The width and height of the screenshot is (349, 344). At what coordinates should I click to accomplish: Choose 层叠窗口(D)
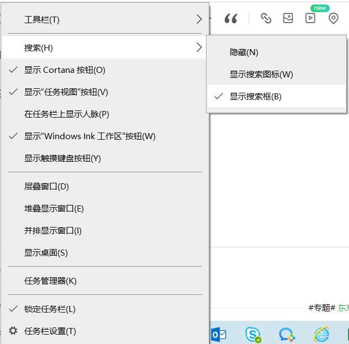coord(104,186)
